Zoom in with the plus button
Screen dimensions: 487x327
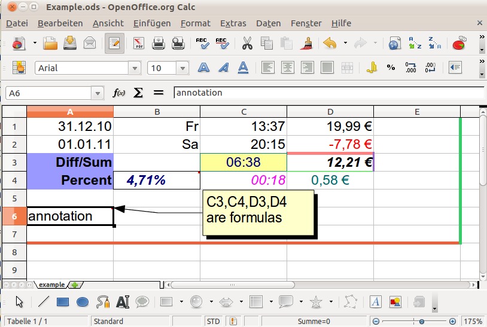pos(452,322)
